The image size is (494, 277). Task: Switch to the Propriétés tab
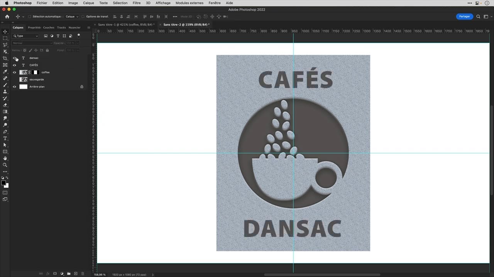point(34,28)
